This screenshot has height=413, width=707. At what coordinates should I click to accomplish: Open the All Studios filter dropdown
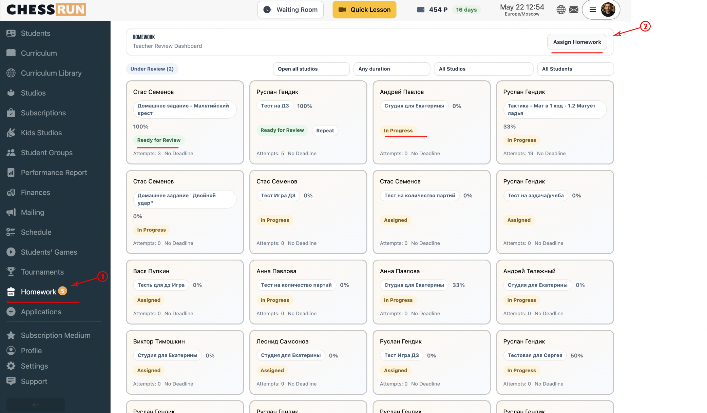click(483, 69)
